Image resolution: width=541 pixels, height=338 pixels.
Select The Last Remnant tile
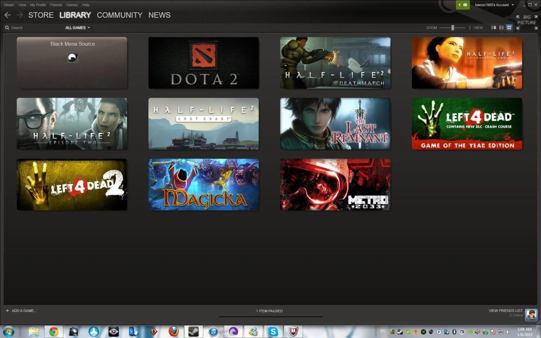335,124
